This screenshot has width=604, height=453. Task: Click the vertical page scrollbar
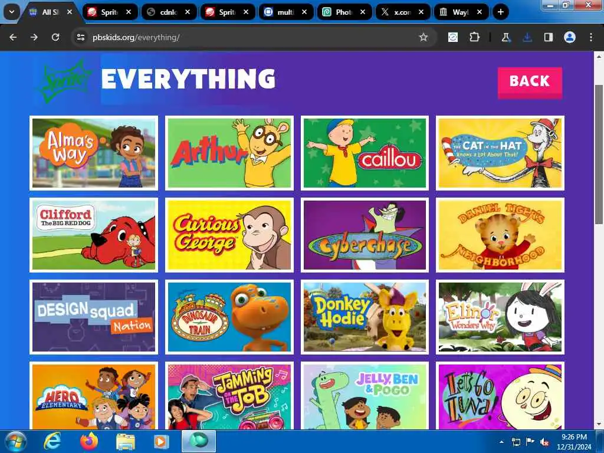599,154
